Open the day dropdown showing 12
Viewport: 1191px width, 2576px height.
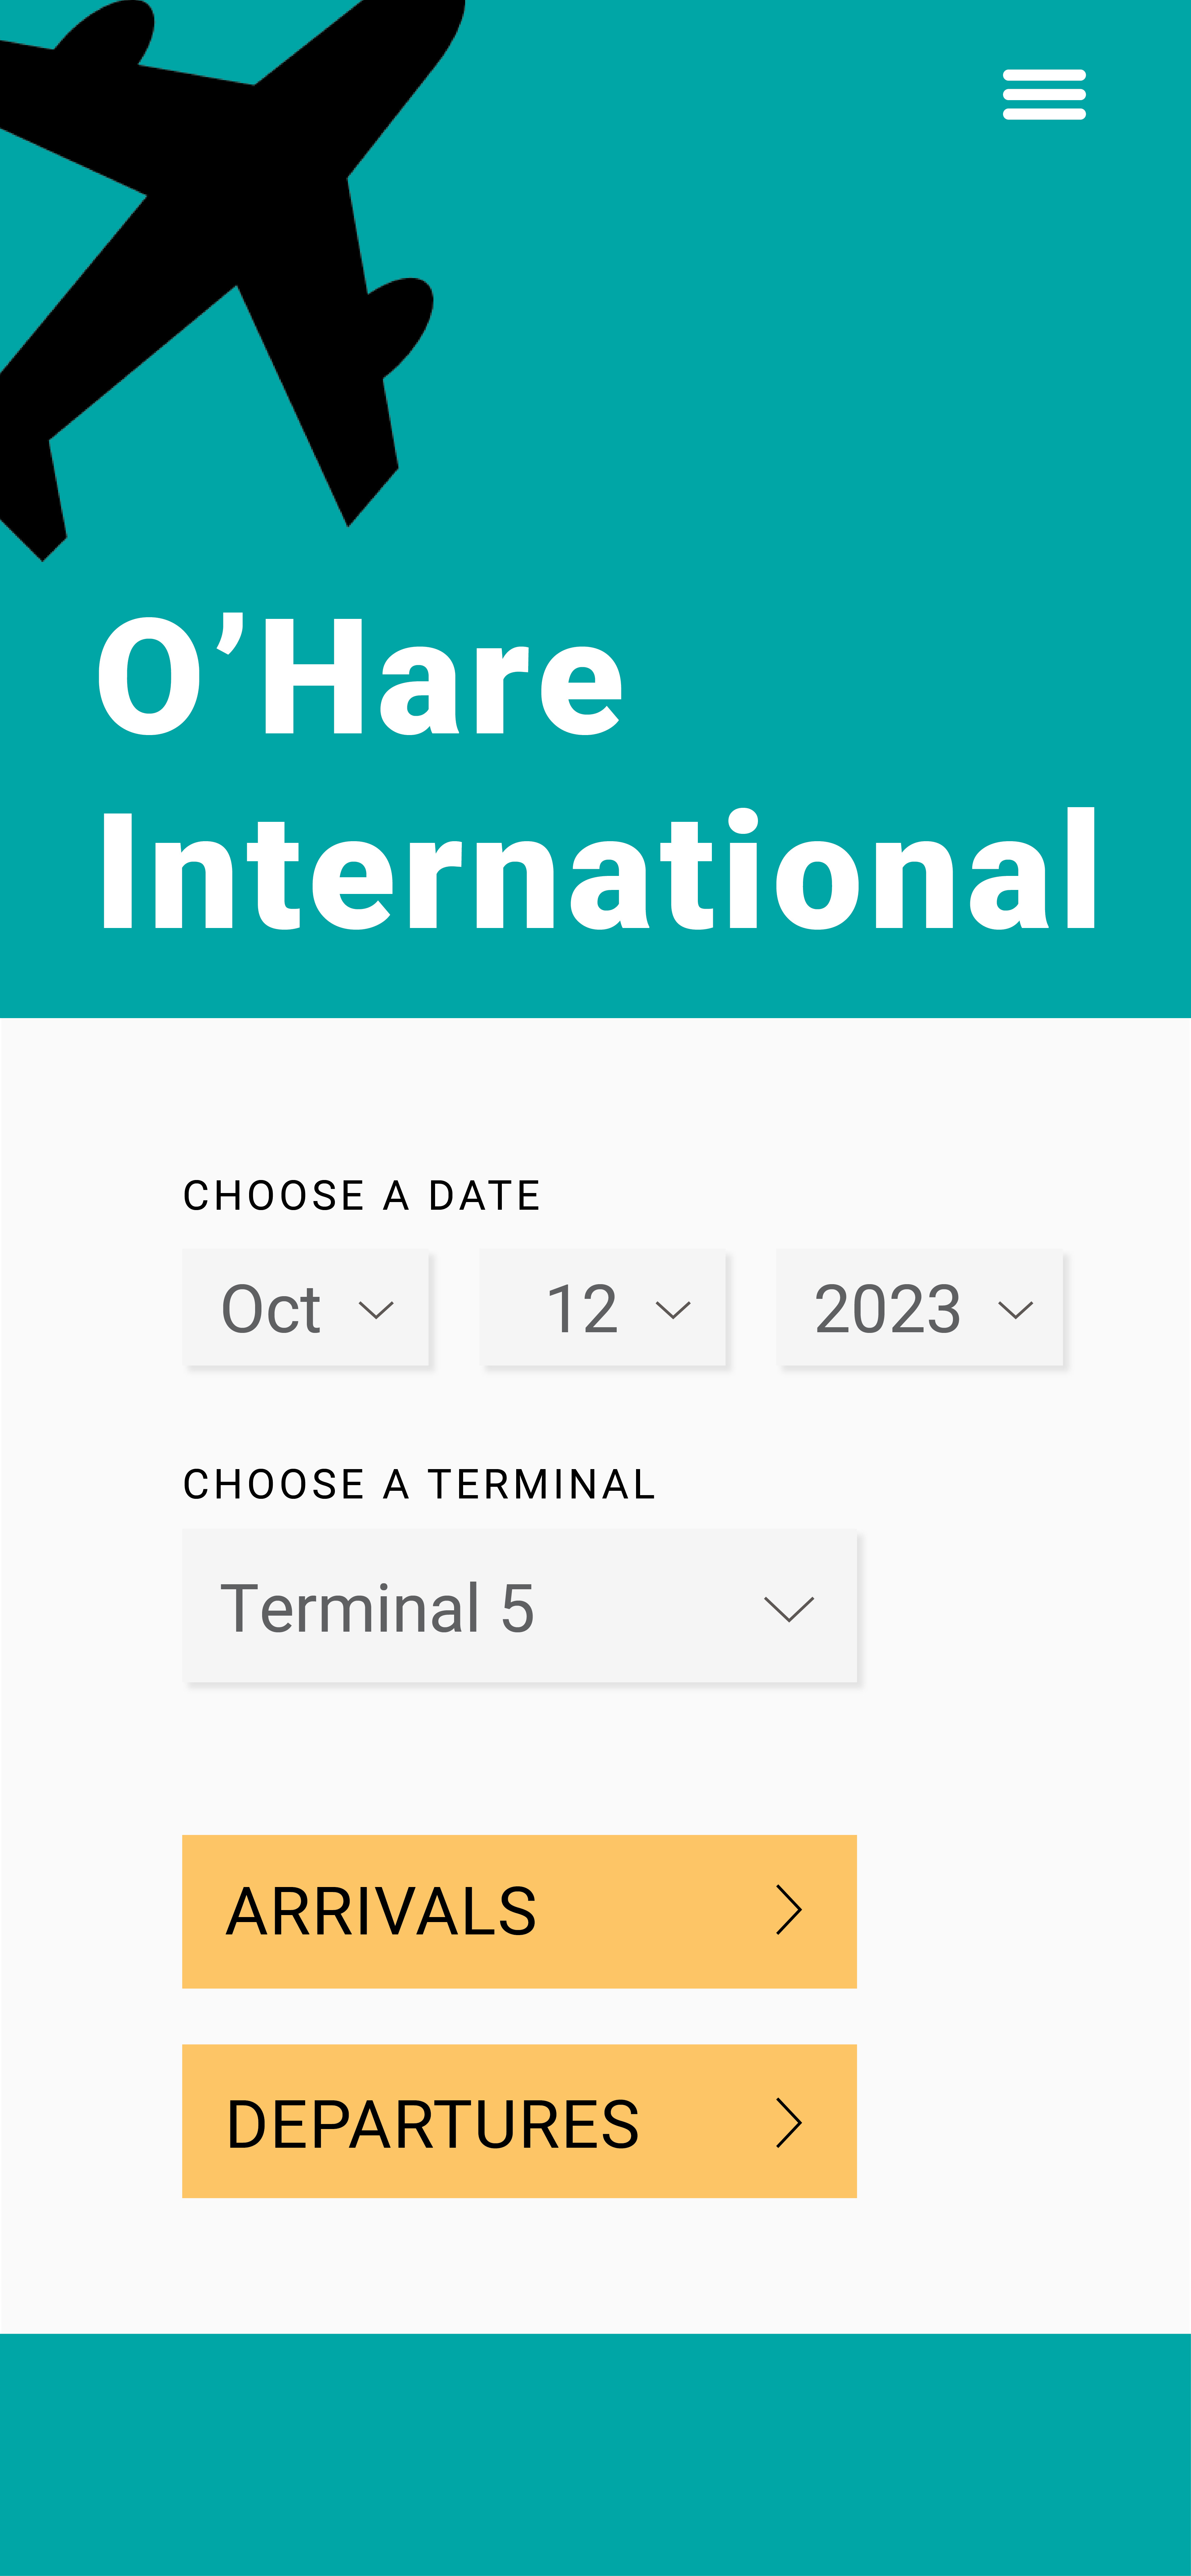(603, 1308)
